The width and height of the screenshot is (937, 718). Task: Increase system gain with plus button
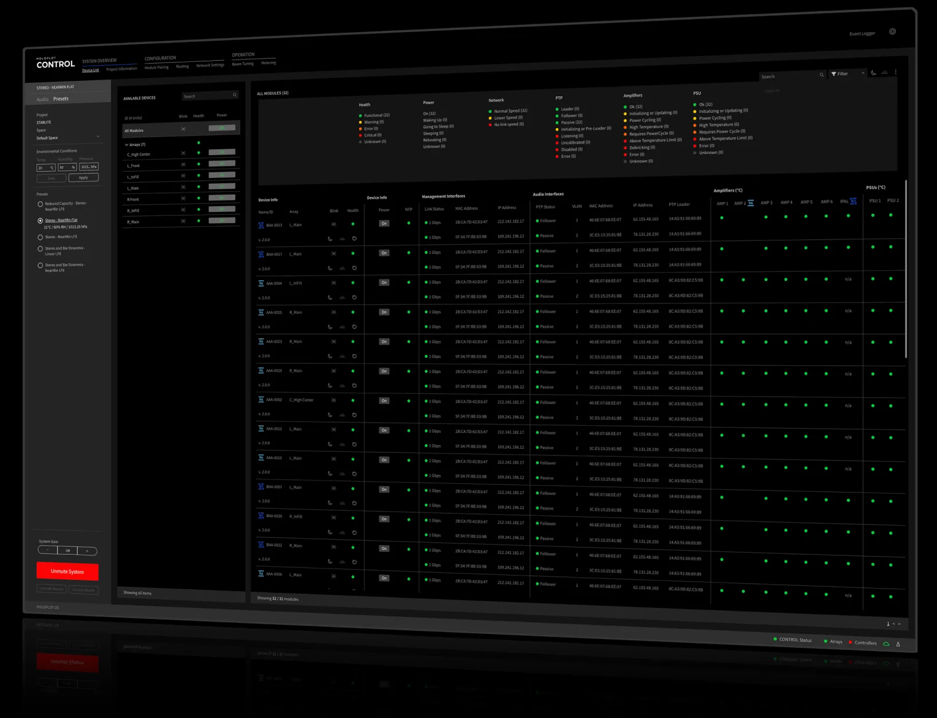[x=87, y=551]
